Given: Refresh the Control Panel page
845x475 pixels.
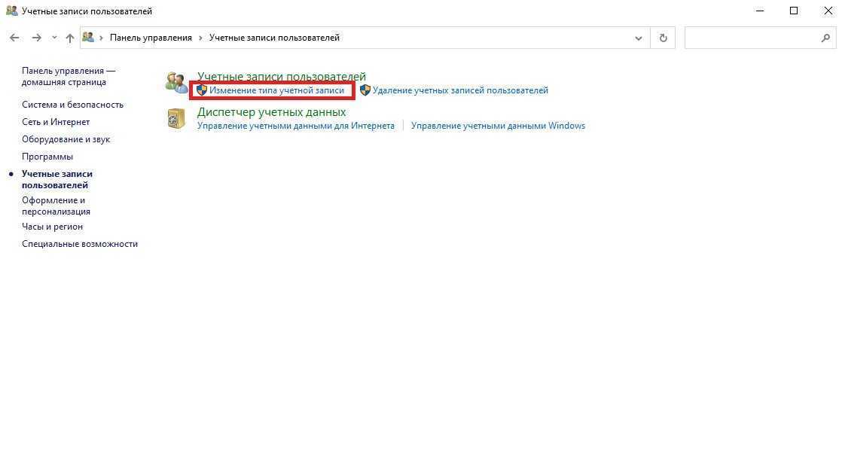Looking at the screenshot, I should coord(663,38).
